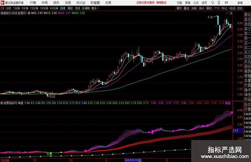Expand the 更多 > period options
The image size is (251, 162).
click(x=95, y=8)
